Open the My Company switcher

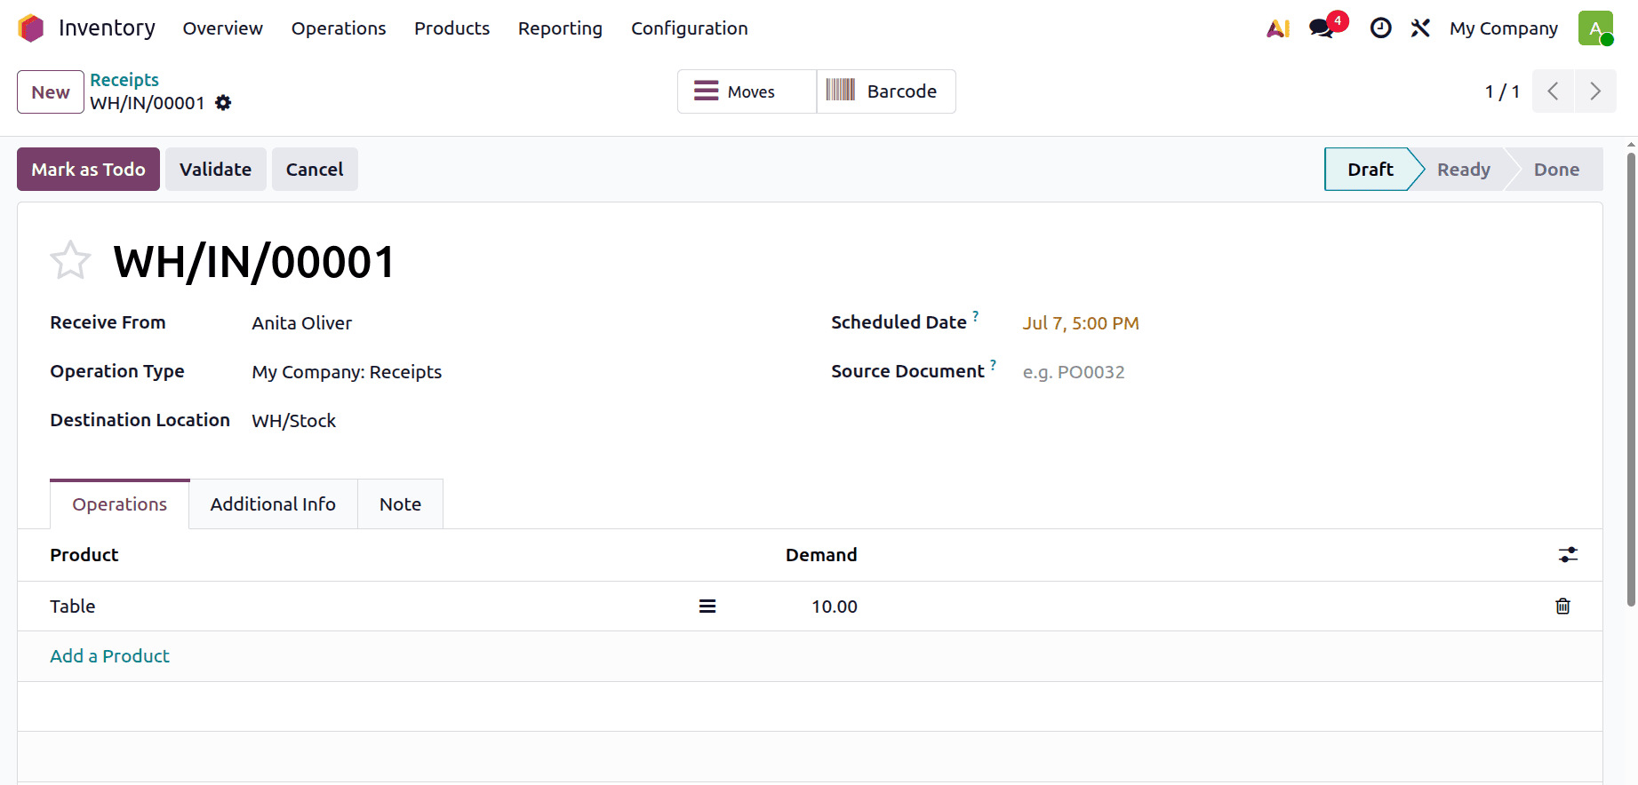pyautogui.click(x=1504, y=28)
